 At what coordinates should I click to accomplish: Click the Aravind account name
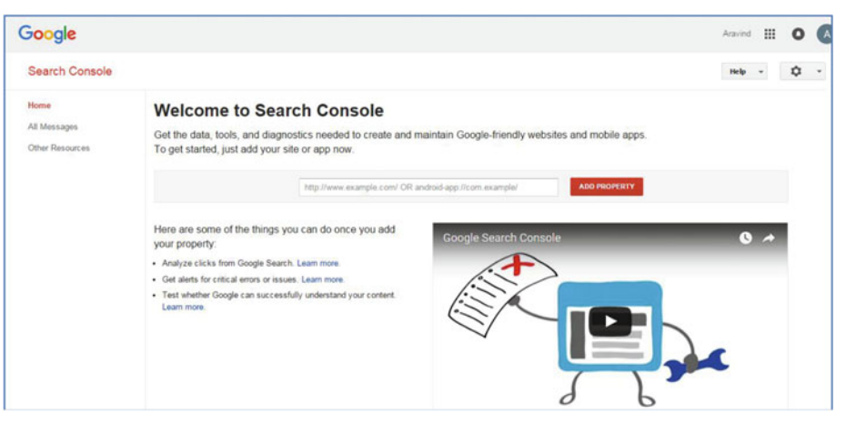pos(737,34)
